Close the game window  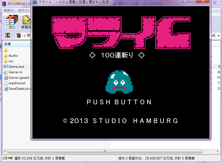tap(203, 2)
